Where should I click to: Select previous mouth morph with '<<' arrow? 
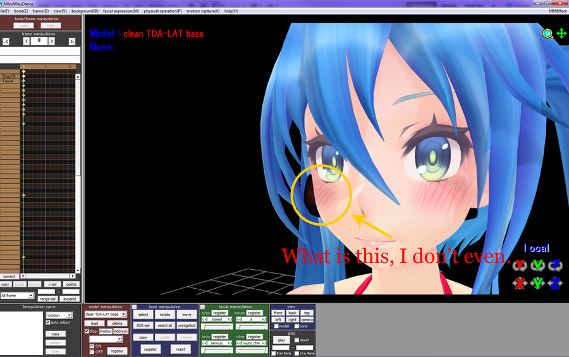pos(239,319)
